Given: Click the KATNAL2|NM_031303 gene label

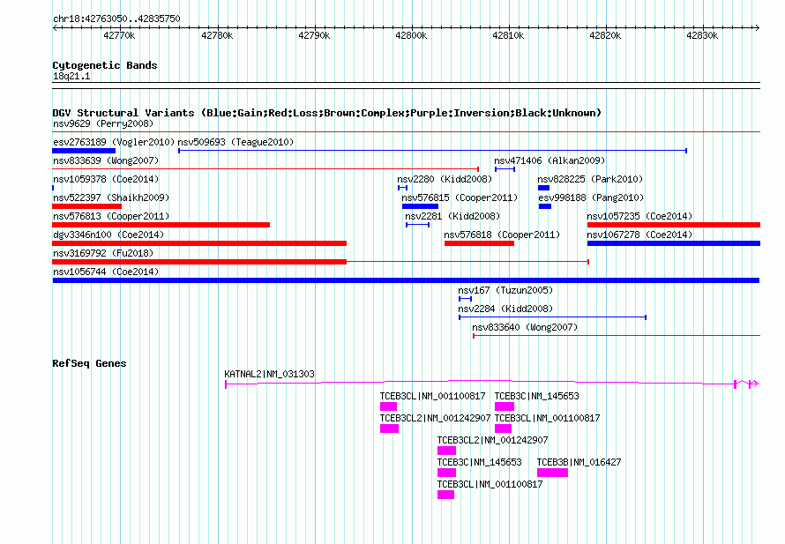Looking at the screenshot, I should (x=269, y=374).
